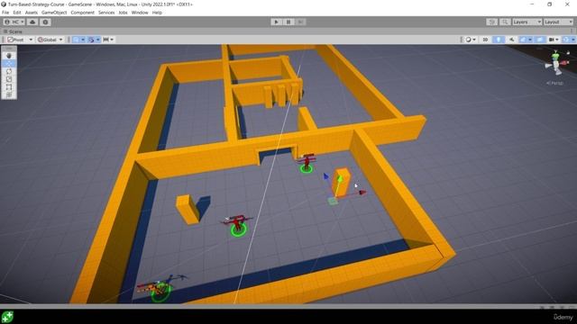577x324 pixels.
Task: Select the Rotate tool
Action: pyautogui.click(x=9, y=71)
